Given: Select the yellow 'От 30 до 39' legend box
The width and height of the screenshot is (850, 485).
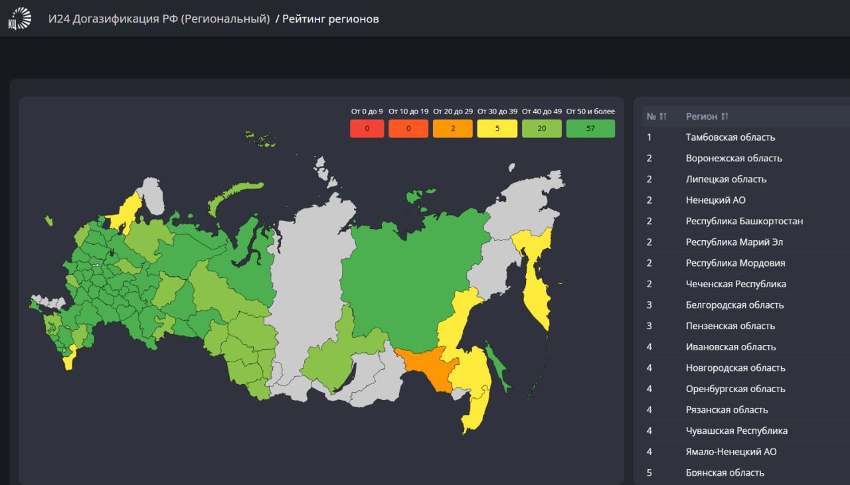Looking at the screenshot, I should point(497,129).
